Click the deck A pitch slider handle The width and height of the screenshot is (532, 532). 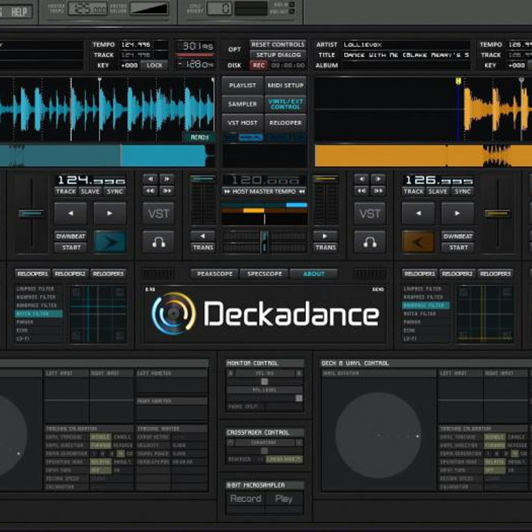(x=31, y=214)
